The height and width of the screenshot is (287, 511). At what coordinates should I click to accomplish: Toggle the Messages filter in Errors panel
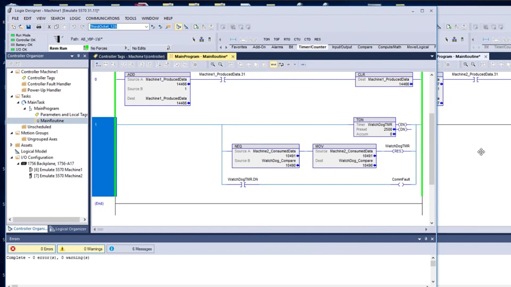click(130, 249)
